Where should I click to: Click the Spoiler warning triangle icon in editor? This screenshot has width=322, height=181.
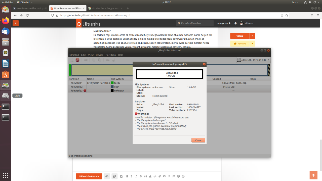click(x=150, y=176)
